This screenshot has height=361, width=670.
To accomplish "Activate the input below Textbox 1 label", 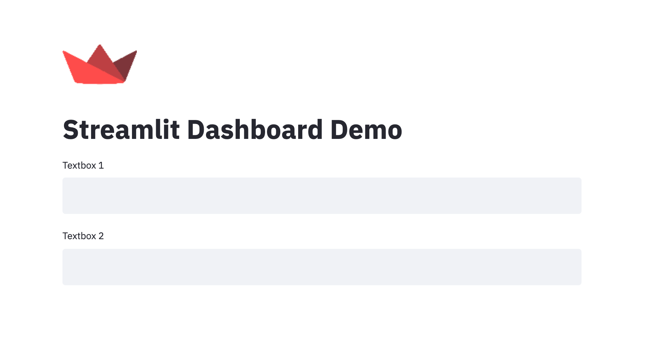I will 322,196.
